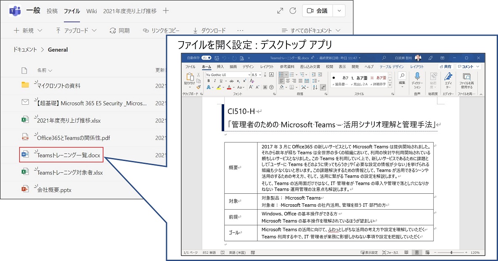Toggle Subscript formatting in Word ribbon
The height and width of the screenshot is (261, 498).
[238, 81]
